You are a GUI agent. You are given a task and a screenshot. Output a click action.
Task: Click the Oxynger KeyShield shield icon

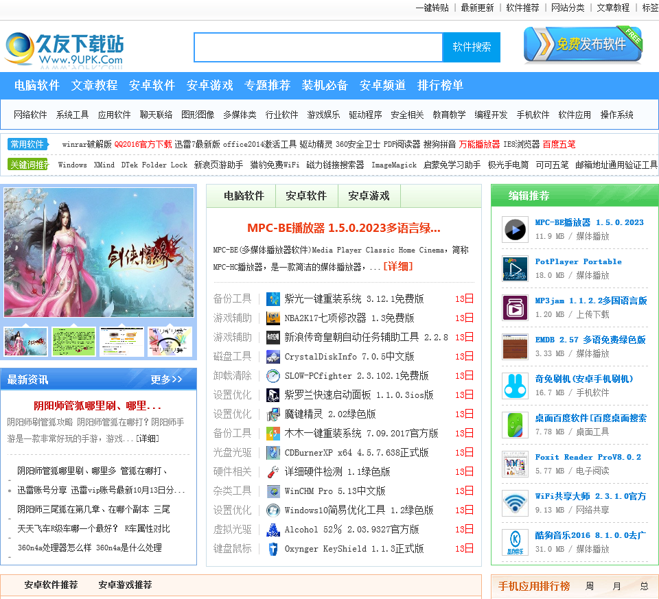click(273, 549)
